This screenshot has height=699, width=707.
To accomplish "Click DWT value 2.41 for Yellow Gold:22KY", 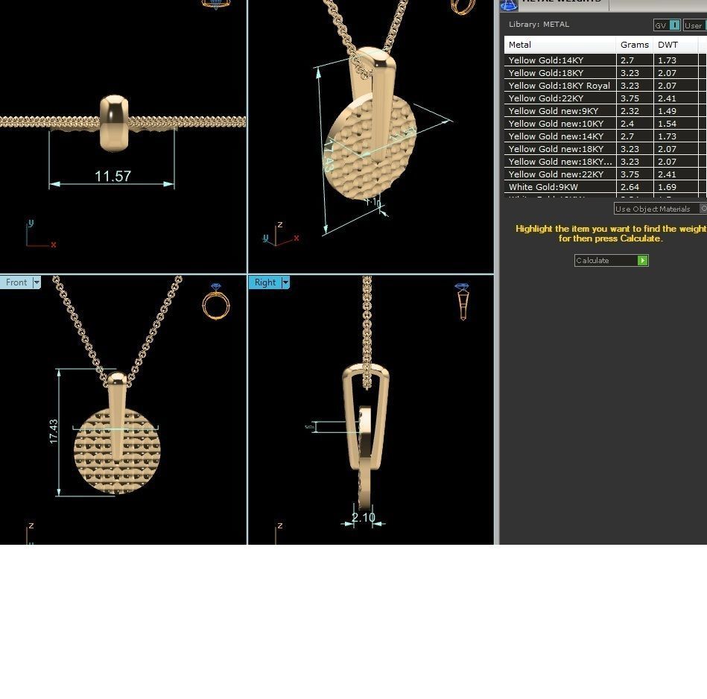I will click(667, 98).
